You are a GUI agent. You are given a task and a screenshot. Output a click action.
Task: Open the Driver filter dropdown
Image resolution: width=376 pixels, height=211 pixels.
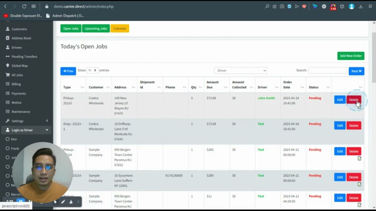241,70
